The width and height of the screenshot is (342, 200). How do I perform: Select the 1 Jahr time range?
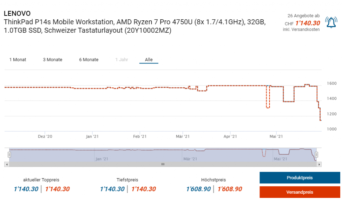tap(122, 60)
